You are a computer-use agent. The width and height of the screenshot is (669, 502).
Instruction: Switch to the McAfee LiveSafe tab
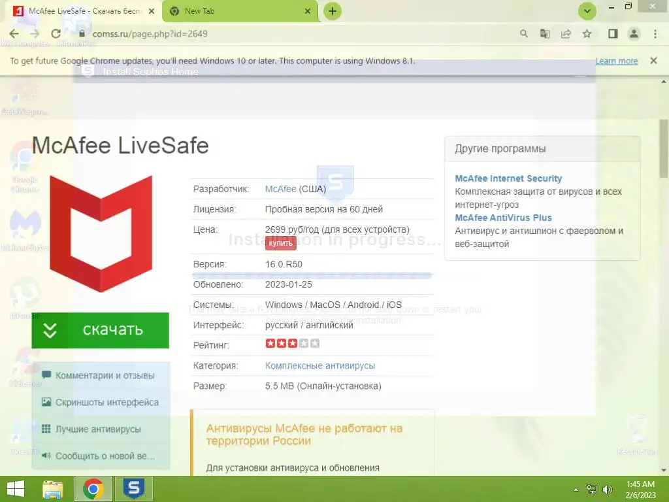(x=84, y=11)
